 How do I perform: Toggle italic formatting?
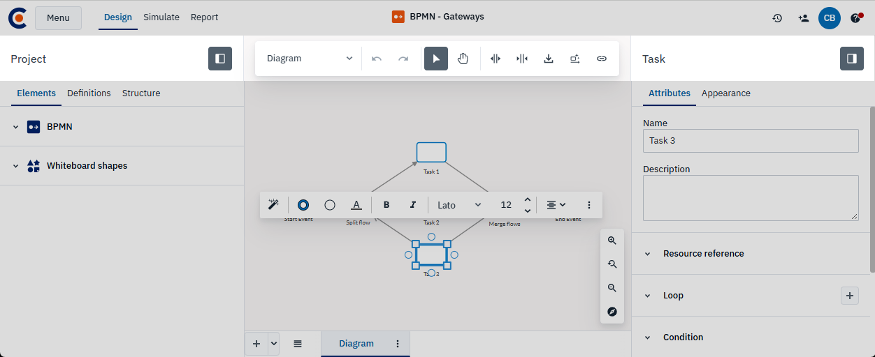pyautogui.click(x=413, y=205)
